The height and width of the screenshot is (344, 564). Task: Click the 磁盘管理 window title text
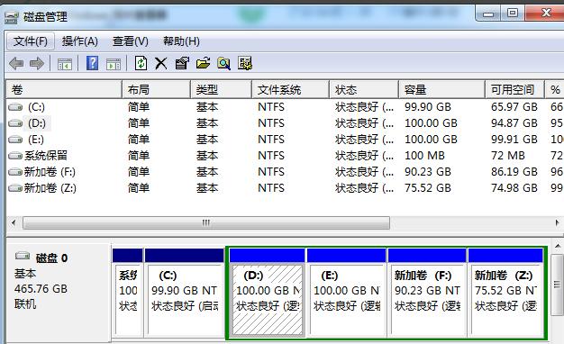click(x=45, y=17)
